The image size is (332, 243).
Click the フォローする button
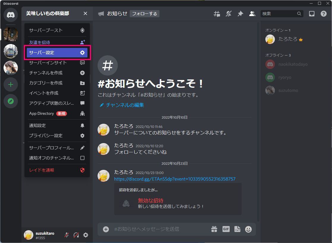(x=144, y=14)
